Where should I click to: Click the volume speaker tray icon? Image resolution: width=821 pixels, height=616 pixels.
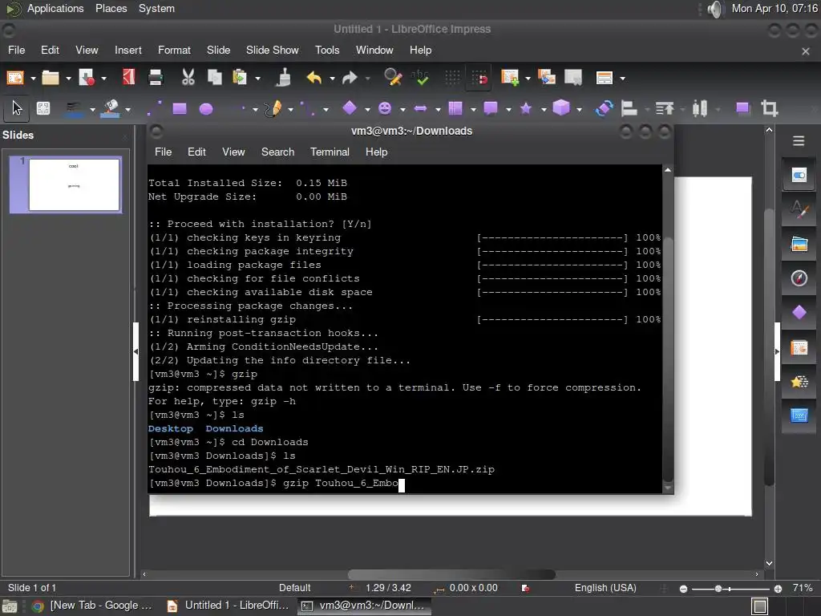pos(714,9)
